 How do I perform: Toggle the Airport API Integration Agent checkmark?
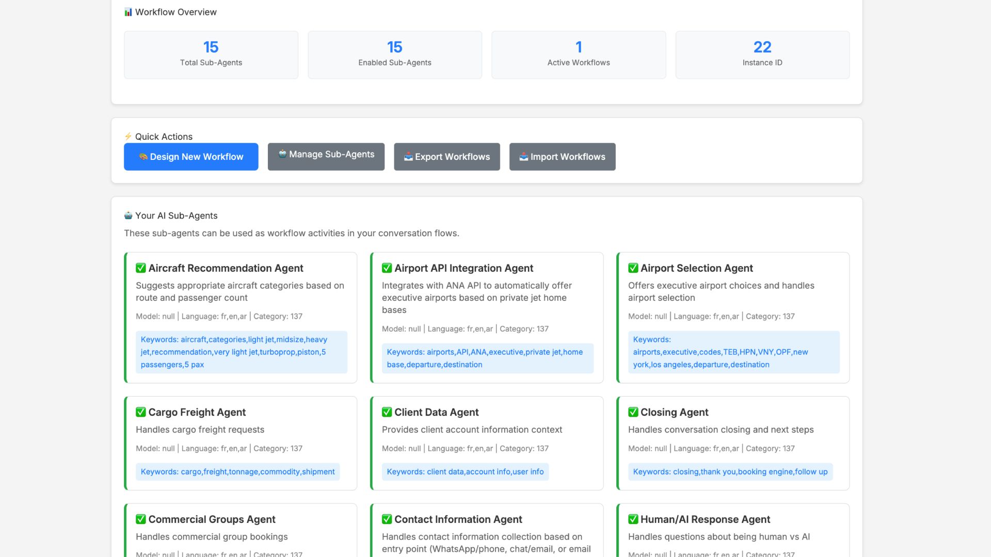pyautogui.click(x=387, y=268)
